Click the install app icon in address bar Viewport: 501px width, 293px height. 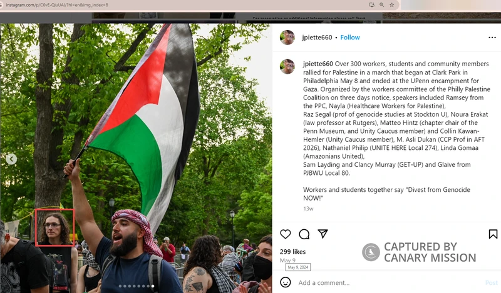[371, 5]
